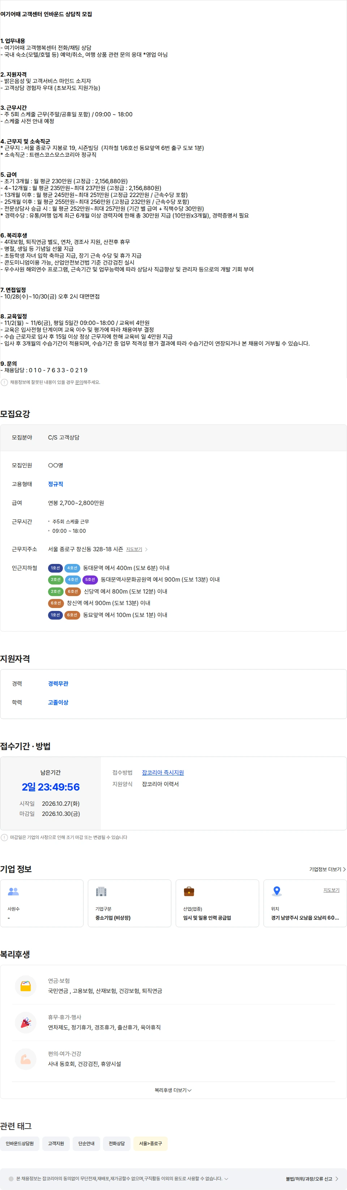Click the 위치 map pin icon

pos(277,891)
